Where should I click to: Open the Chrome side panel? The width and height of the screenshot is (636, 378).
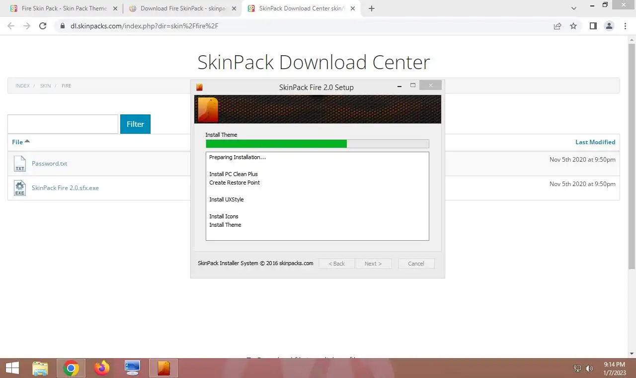click(593, 26)
